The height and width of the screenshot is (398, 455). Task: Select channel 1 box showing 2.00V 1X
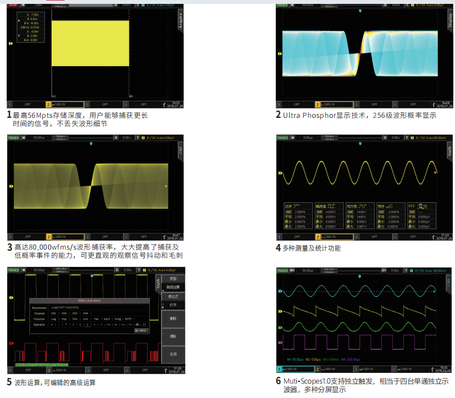295,369
